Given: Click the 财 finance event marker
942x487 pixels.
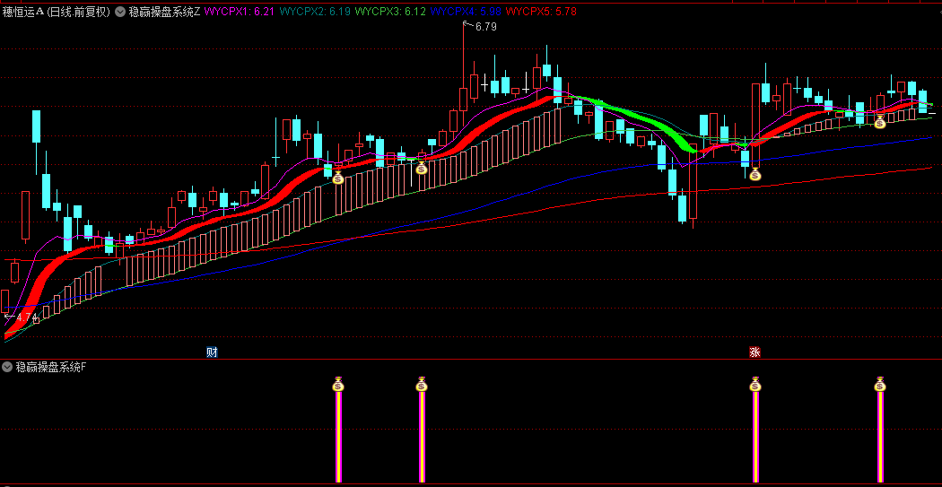Looking at the screenshot, I should [212, 352].
